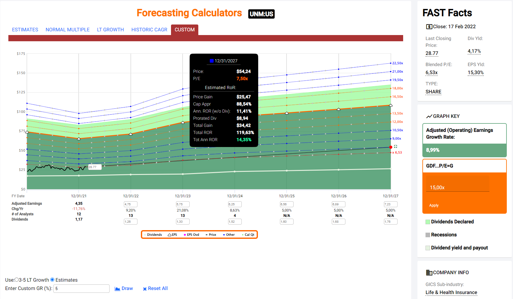The width and height of the screenshot is (513, 299).
Task: Toggle the Recessions shading on chart
Action: (x=428, y=235)
